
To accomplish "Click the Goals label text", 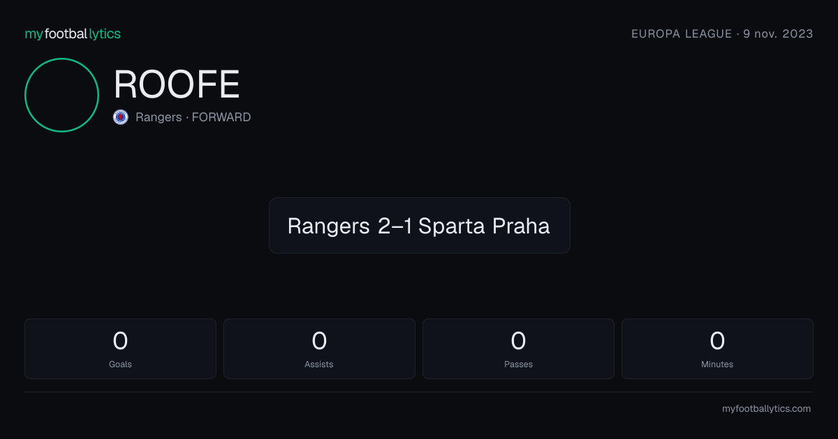I will (120, 364).
